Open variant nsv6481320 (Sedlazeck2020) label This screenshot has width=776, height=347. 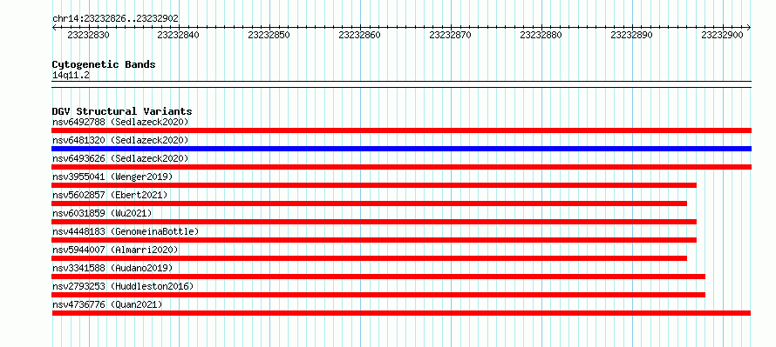[x=120, y=140]
